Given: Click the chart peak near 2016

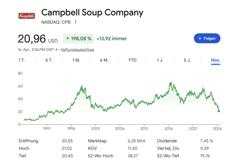Looking at the screenshot, I should 171,82.
